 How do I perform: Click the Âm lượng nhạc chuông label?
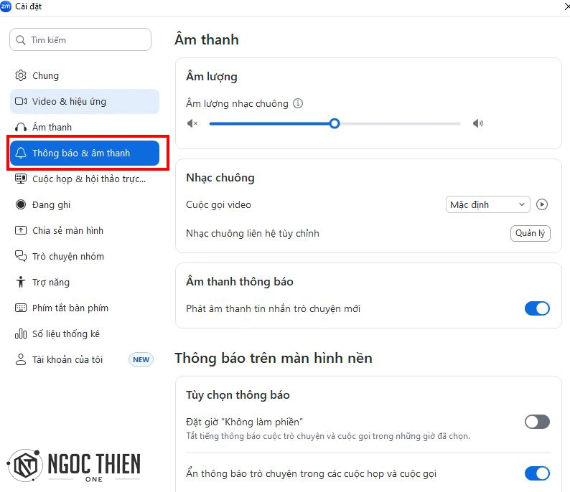[237, 103]
